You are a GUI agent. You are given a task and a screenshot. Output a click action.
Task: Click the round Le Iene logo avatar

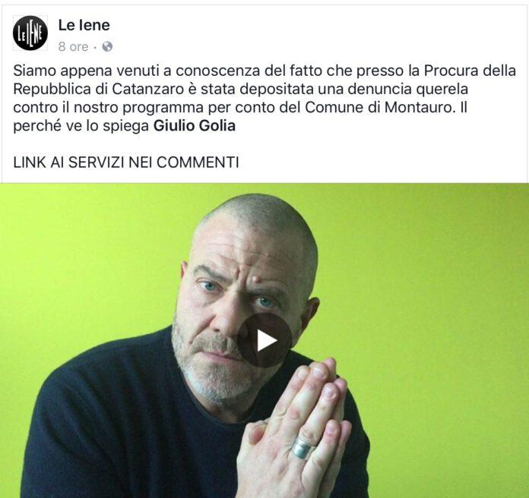30,33
